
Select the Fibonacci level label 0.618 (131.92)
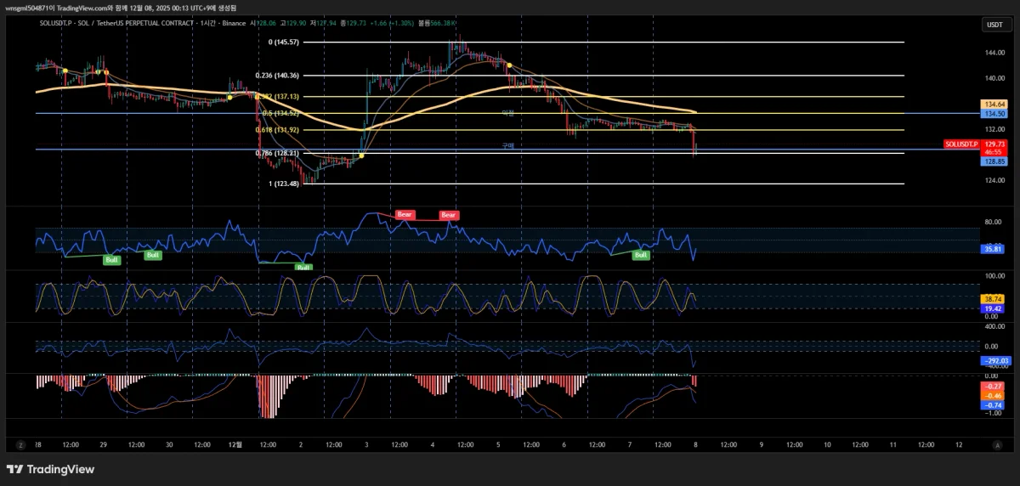(276, 130)
